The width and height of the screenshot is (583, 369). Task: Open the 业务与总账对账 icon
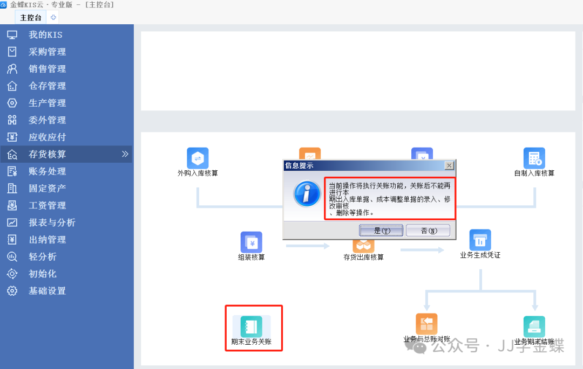pos(426,324)
